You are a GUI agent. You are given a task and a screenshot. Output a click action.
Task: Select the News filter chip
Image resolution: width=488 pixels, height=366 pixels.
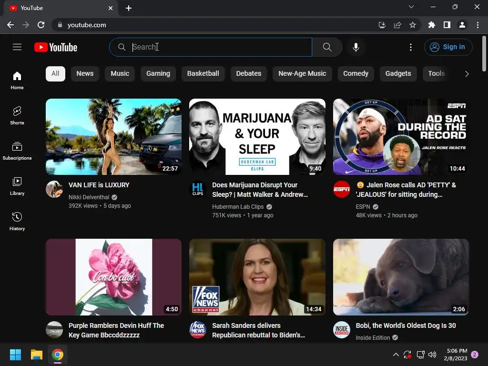pos(85,74)
